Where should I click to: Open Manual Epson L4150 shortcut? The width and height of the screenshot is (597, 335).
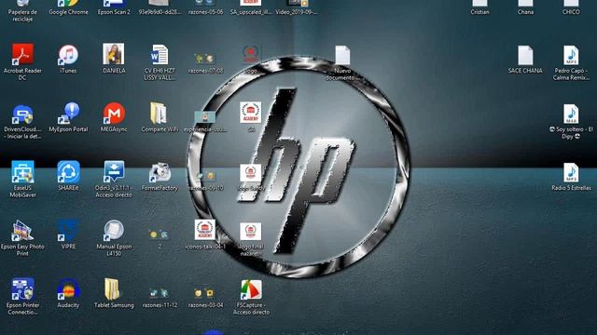tap(114, 230)
